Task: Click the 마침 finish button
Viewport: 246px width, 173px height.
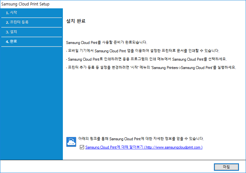Action: (x=226, y=167)
